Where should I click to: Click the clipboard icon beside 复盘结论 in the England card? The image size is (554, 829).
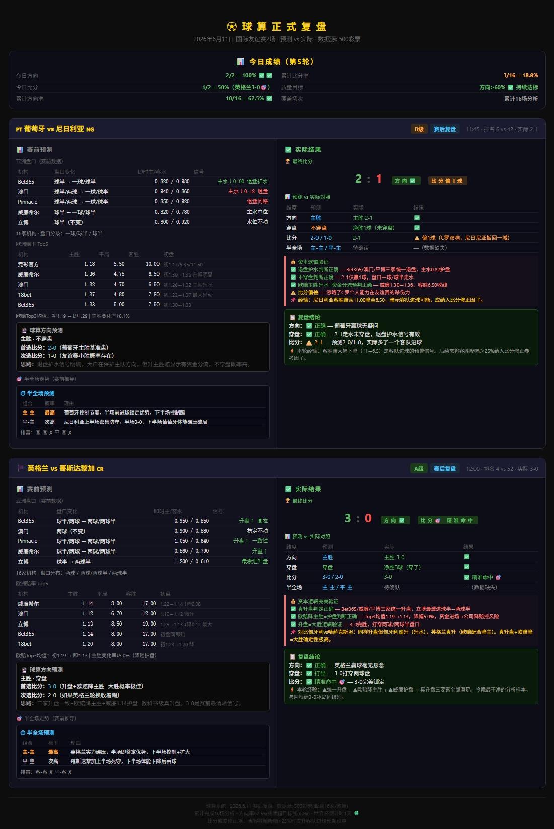click(x=293, y=657)
